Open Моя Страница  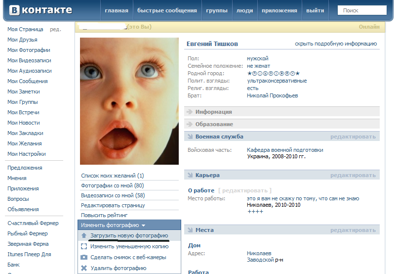(25, 29)
